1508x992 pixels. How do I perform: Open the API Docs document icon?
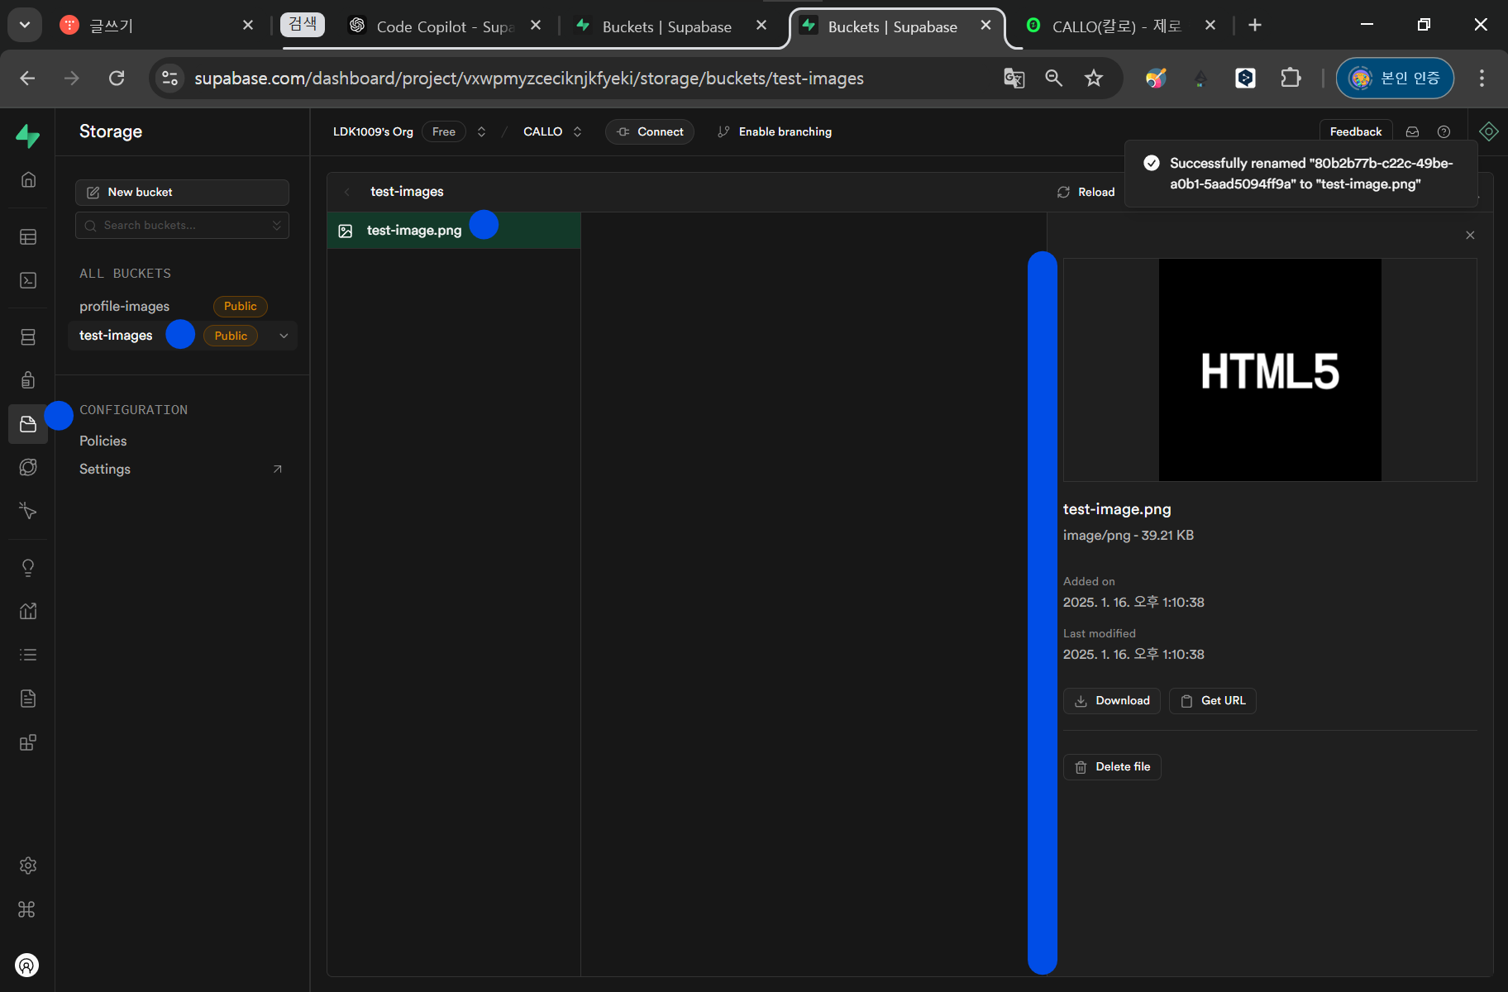point(28,699)
